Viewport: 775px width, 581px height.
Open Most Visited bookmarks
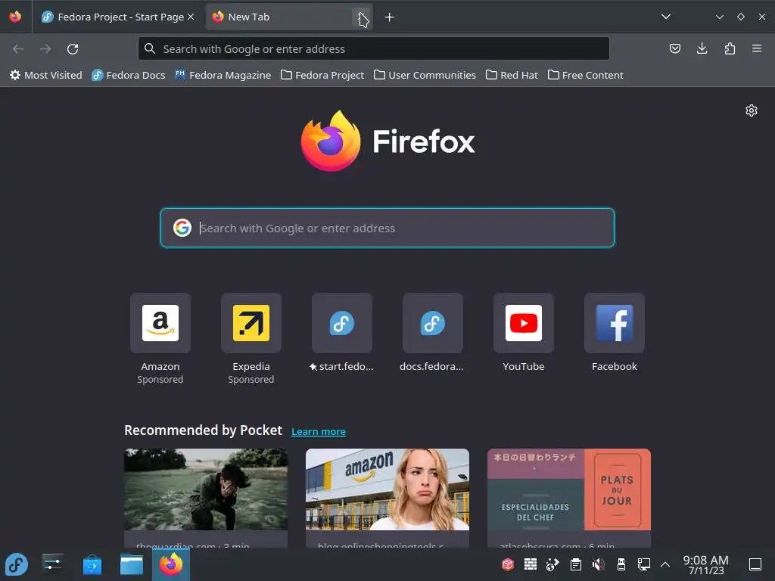pos(46,75)
